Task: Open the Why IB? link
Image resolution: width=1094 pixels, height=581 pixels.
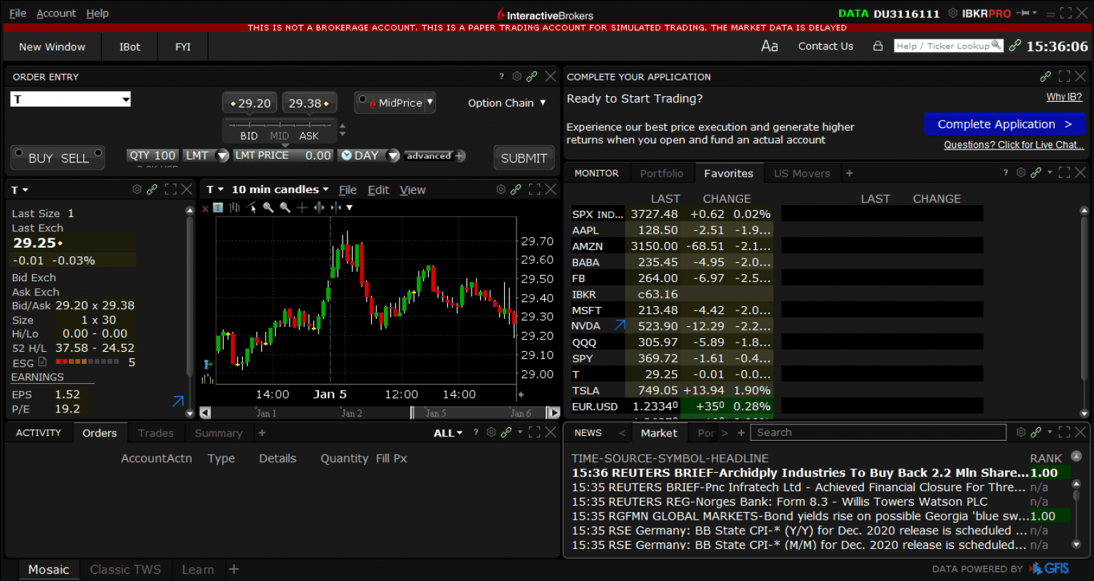Action: click(1064, 97)
